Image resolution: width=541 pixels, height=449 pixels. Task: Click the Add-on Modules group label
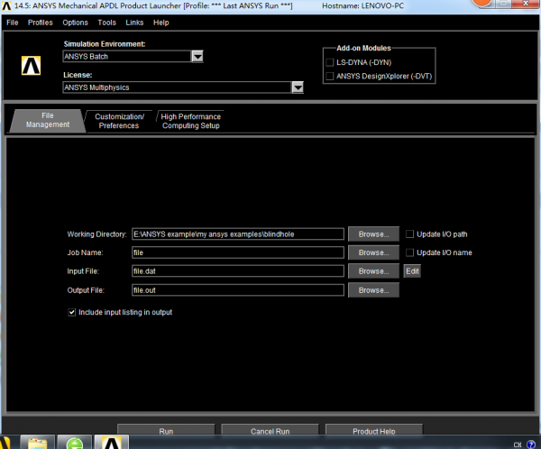click(363, 48)
